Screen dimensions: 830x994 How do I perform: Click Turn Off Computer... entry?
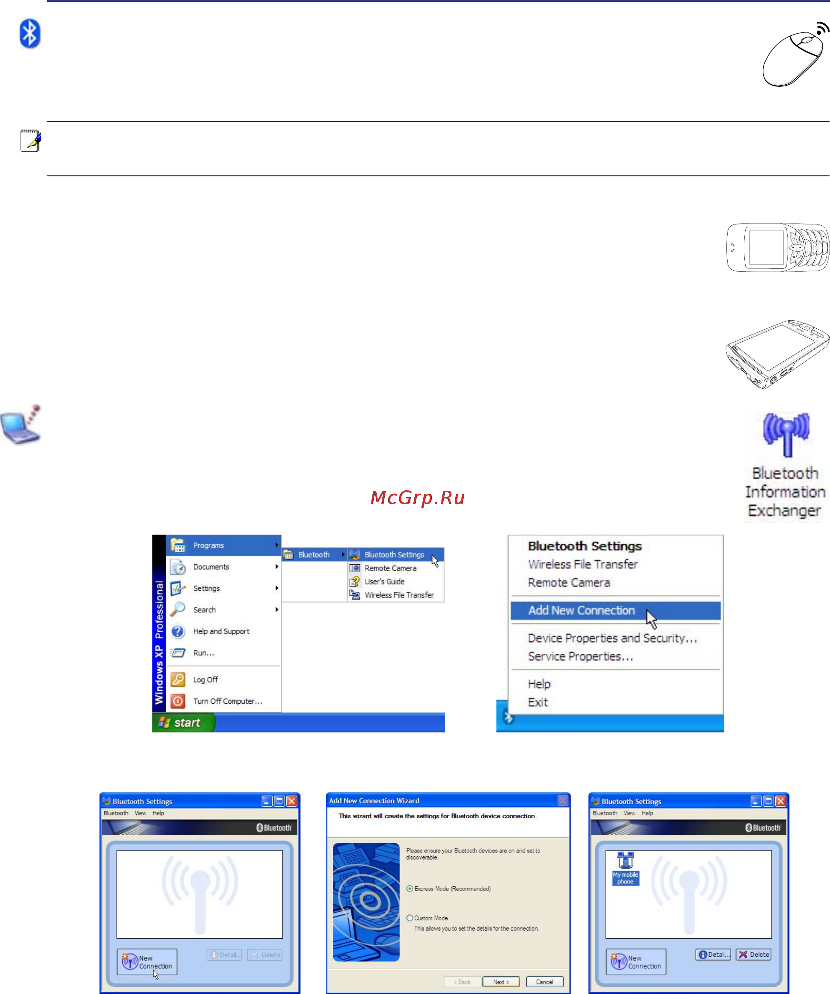[224, 701]
